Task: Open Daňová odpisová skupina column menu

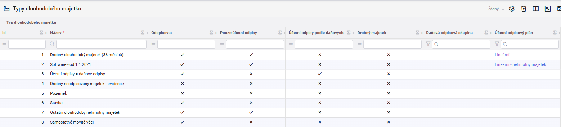Action: [x=490, y=32]
